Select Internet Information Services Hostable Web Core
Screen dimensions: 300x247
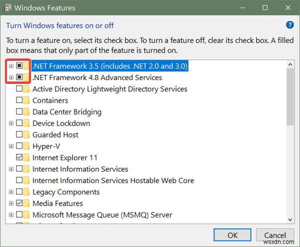(113, 180)
